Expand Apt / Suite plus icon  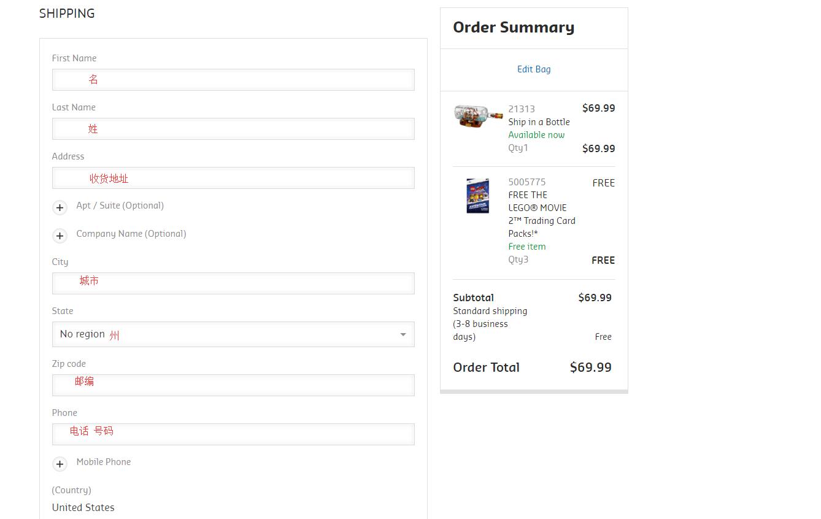(60, 207)
